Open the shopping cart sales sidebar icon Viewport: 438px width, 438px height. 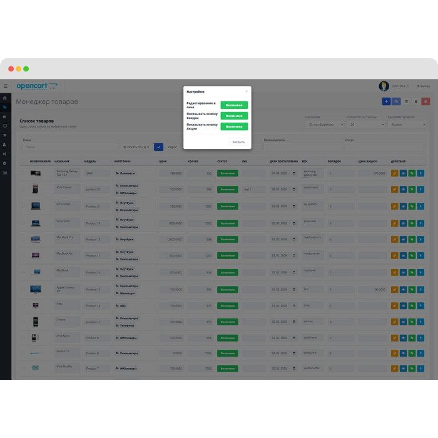tap(5, 135)
